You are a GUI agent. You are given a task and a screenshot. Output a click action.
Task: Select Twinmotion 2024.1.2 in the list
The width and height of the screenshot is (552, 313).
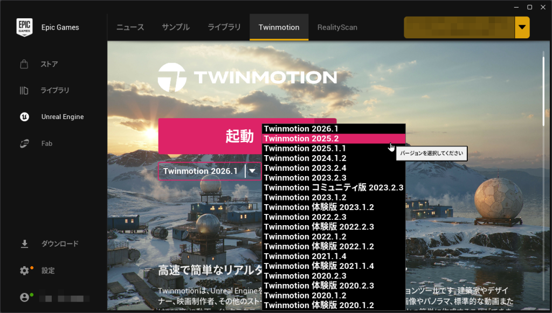(305, 158)
